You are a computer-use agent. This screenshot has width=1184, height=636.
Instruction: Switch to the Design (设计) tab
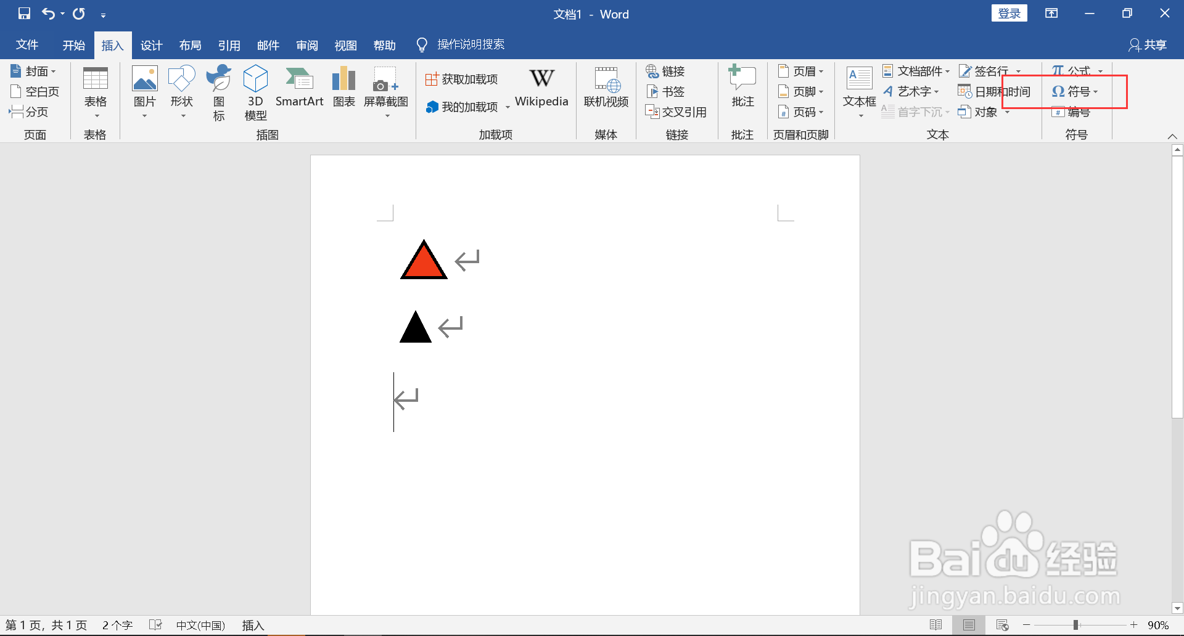[x=151, y=45]
